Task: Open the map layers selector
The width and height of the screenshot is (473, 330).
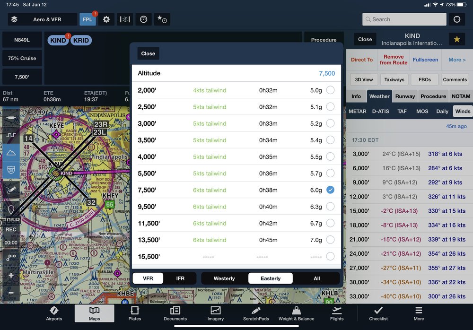Action: (15, 19)
